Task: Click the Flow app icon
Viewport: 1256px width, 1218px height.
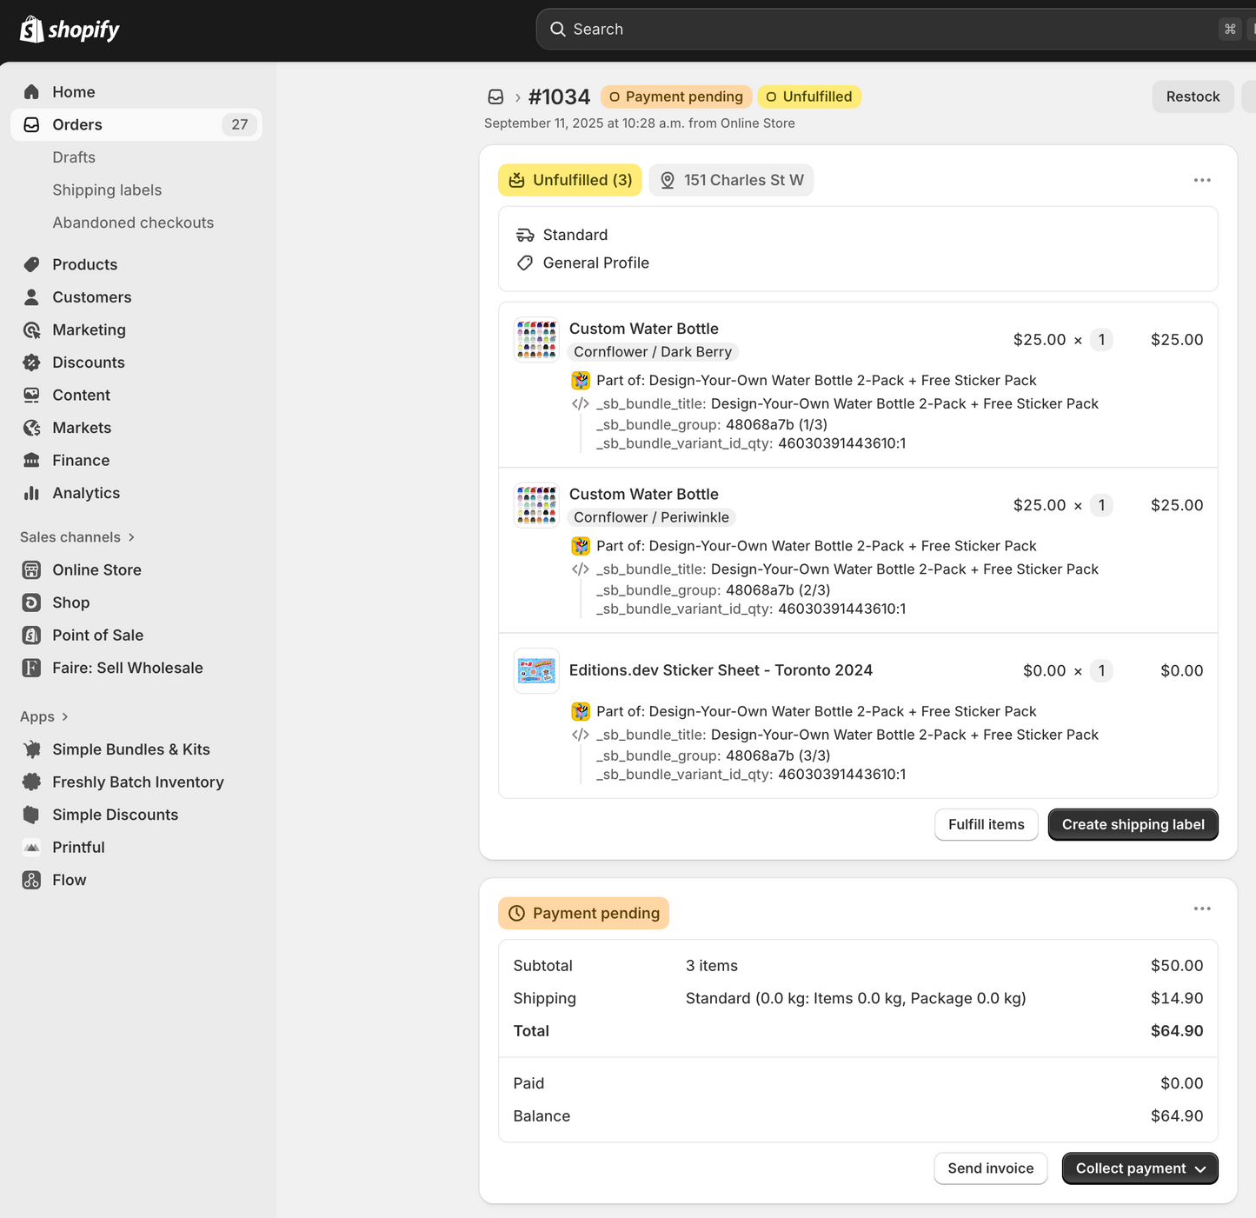Action: point(32,880)
